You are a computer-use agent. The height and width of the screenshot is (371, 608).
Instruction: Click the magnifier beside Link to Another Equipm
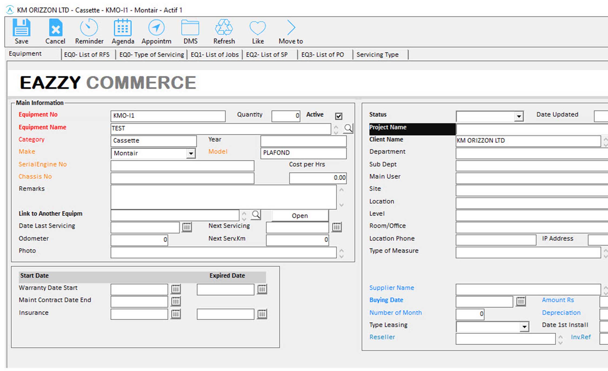(x=256, y=215)
